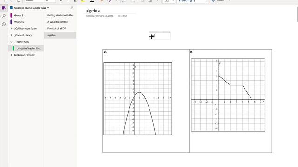
Task: Open the Getting started with the... page
Action: coord(60,15)
